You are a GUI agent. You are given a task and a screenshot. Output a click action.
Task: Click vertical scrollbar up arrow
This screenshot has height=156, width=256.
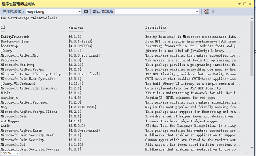click(252, 18)
